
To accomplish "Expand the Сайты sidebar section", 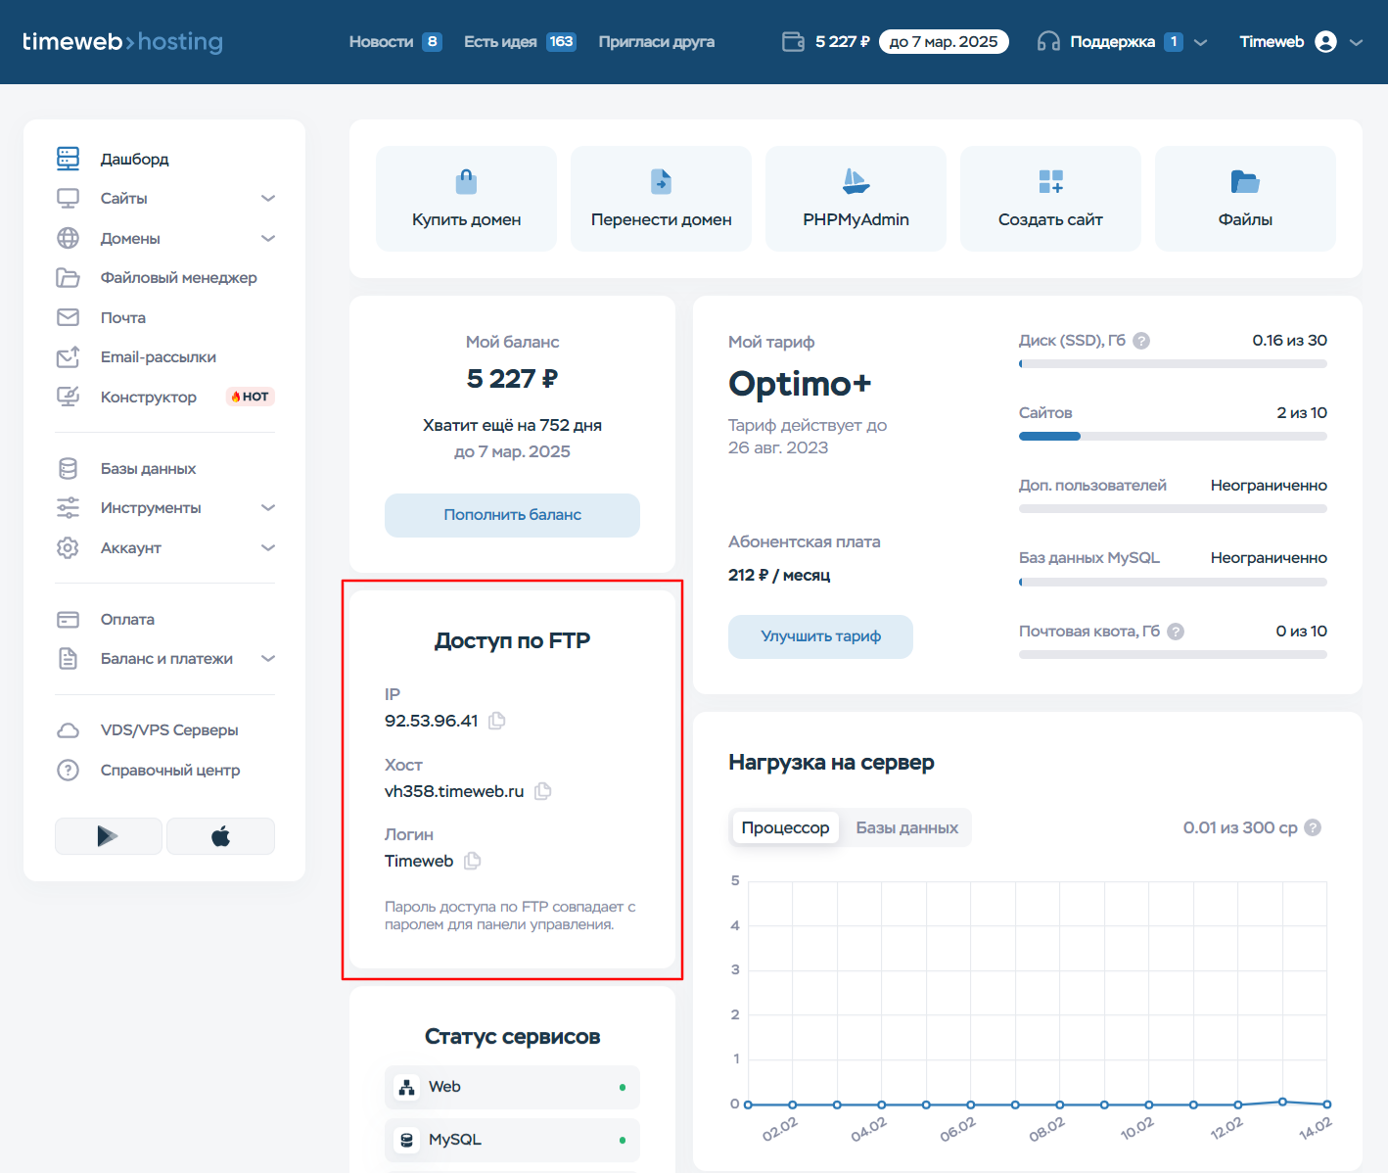I will point(268,199).
